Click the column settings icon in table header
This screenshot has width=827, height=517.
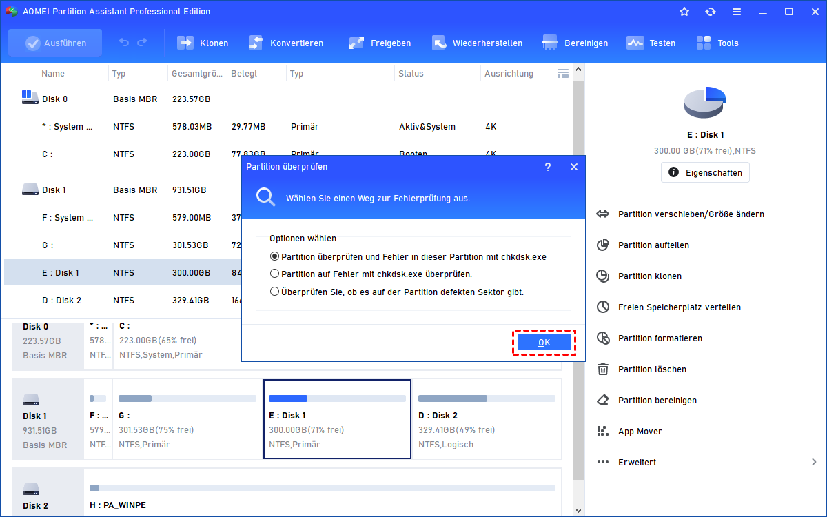pos(562,73)
